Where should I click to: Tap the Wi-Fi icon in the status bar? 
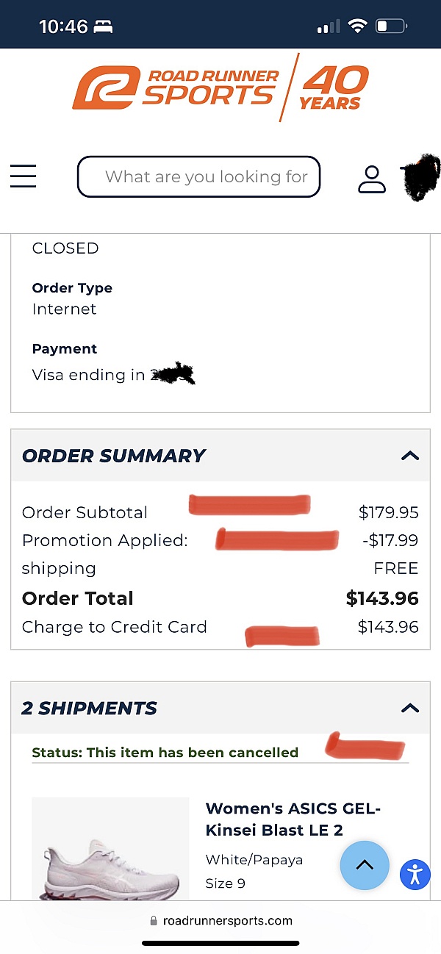358,26
